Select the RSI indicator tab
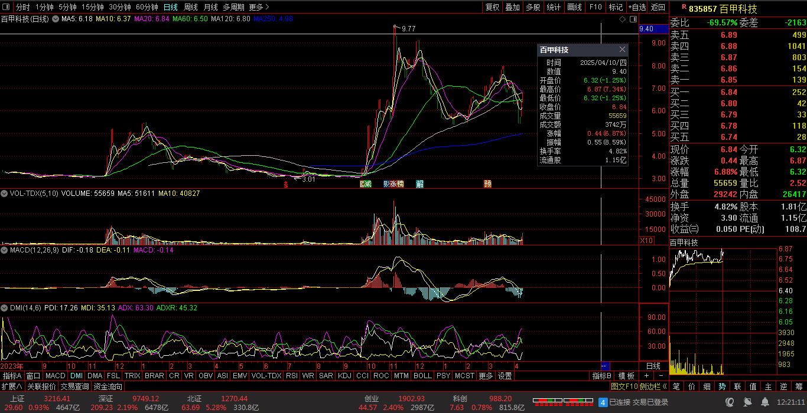The height and width of the screenshot is (413, 807). coord(292,376)
